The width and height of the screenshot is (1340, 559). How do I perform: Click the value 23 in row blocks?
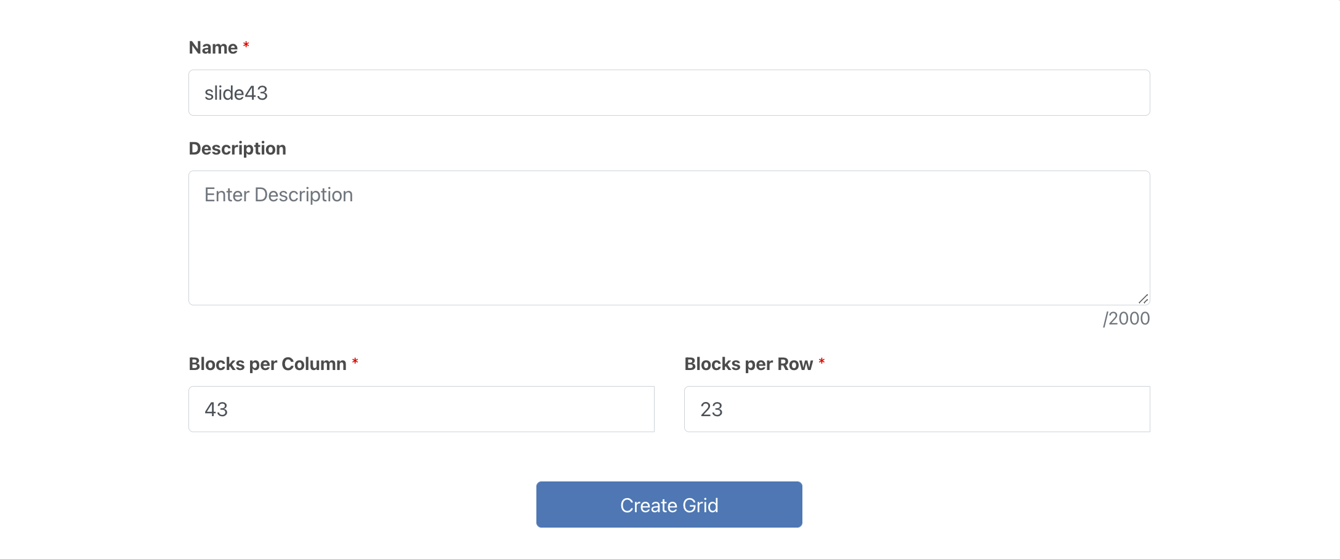pos(711,410)
